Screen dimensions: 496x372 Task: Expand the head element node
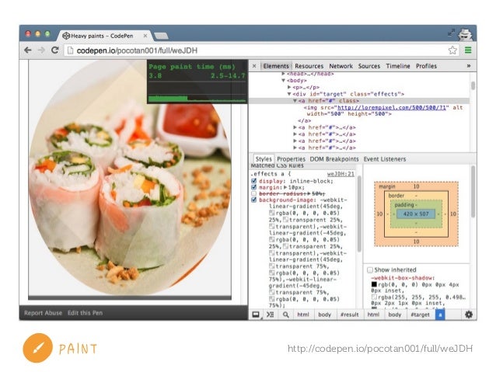point(284,74)
